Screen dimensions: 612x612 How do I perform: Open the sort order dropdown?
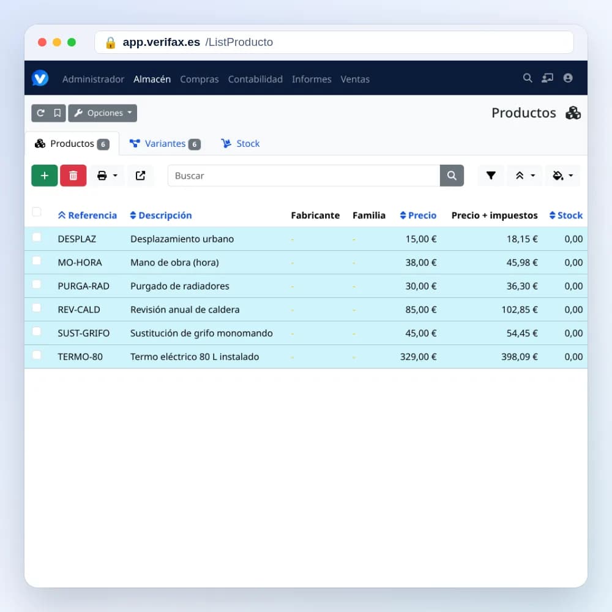point(524,176)
